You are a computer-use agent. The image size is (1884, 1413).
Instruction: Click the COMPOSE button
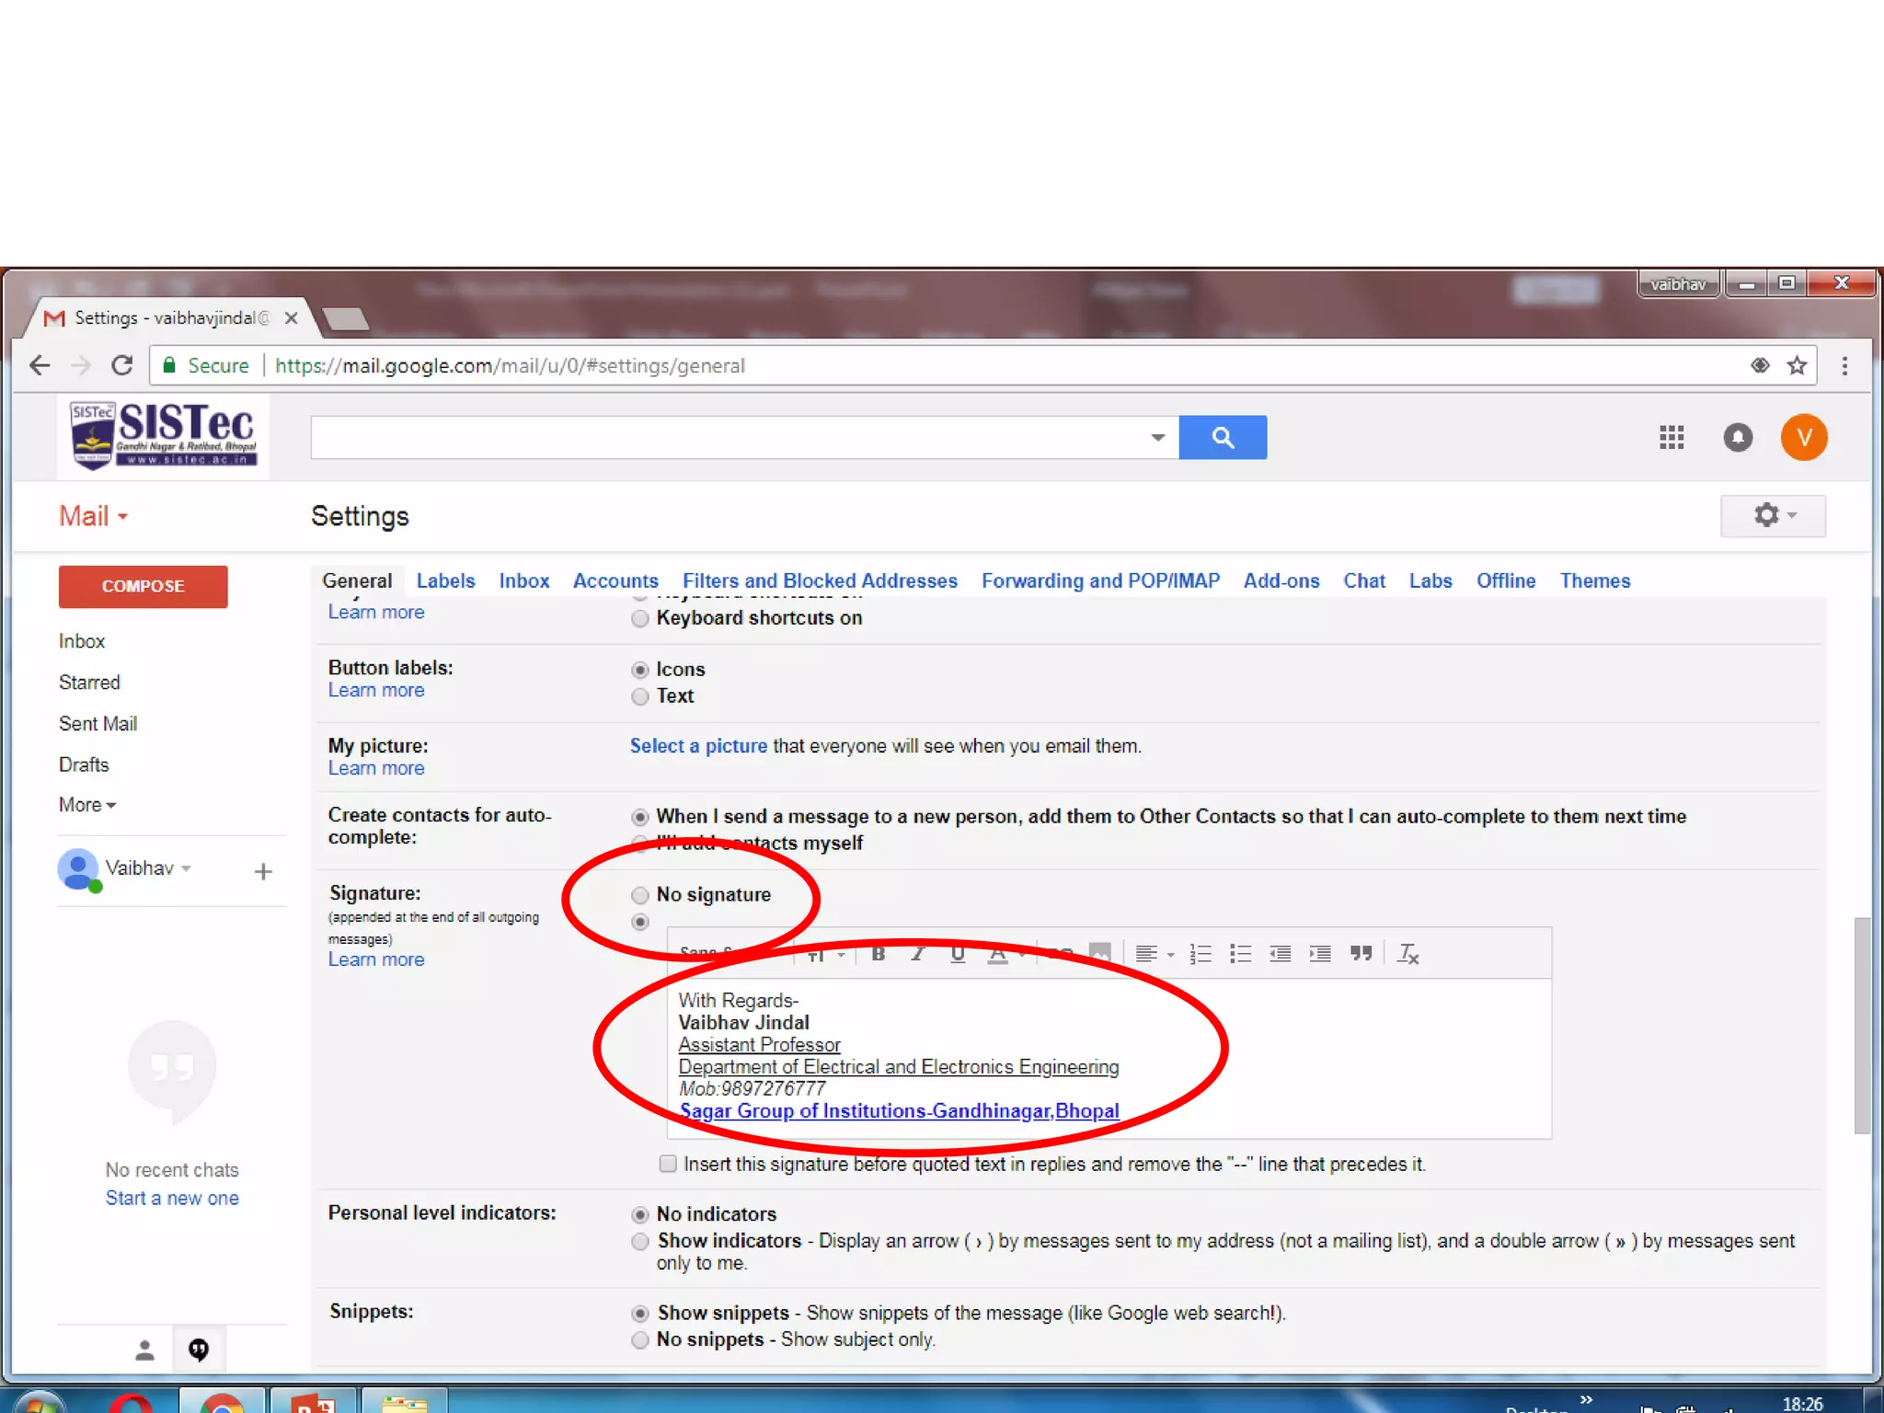(144, 586)
